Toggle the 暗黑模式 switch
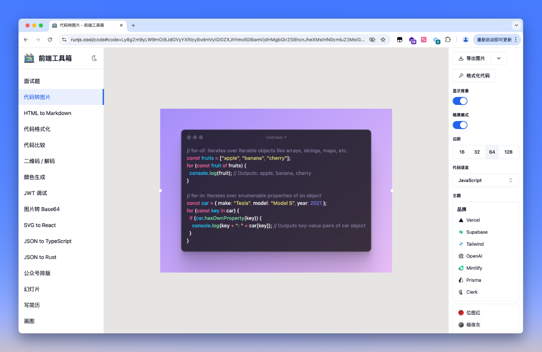The image size is (542, 352). coord(460,125)
